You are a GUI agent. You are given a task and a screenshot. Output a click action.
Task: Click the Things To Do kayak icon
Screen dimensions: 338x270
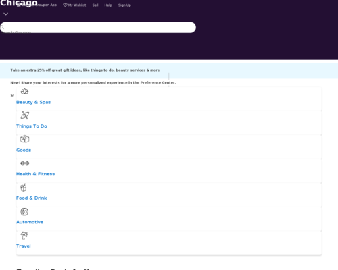tap(24, 115)
